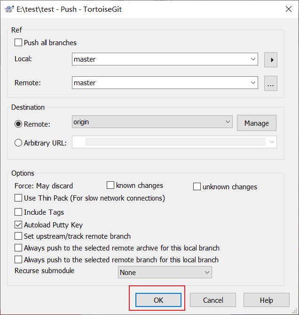Click the Manage remotes button

tap(257, 123)
